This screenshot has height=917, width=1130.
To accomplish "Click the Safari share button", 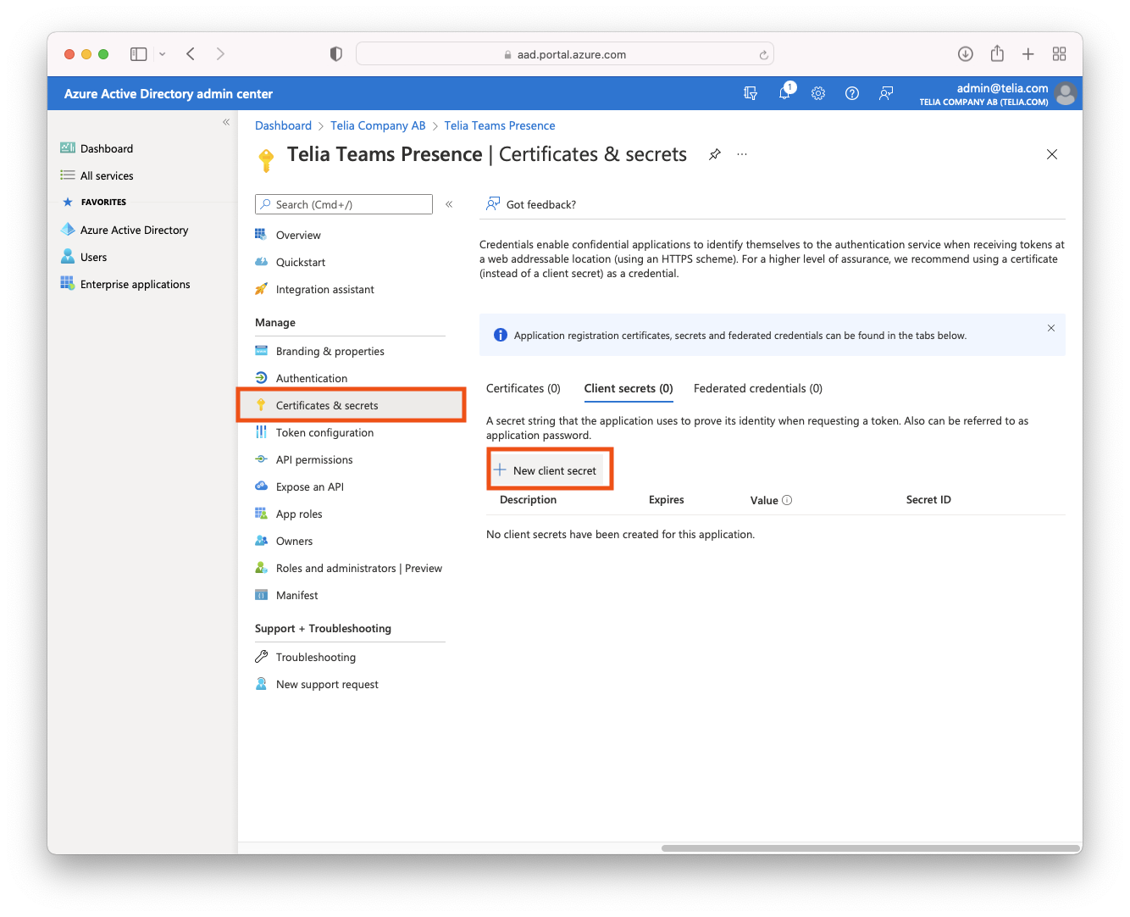I will coord(997,53).
